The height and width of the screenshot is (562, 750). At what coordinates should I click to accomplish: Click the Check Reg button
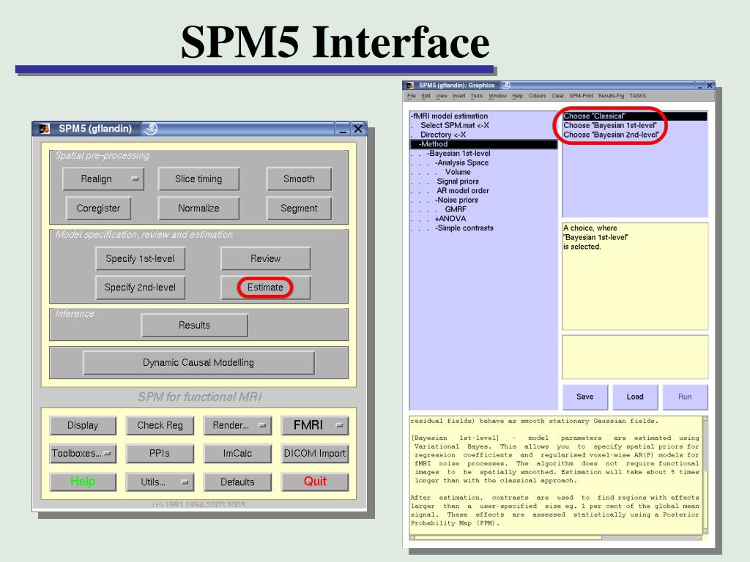point(160,425)
